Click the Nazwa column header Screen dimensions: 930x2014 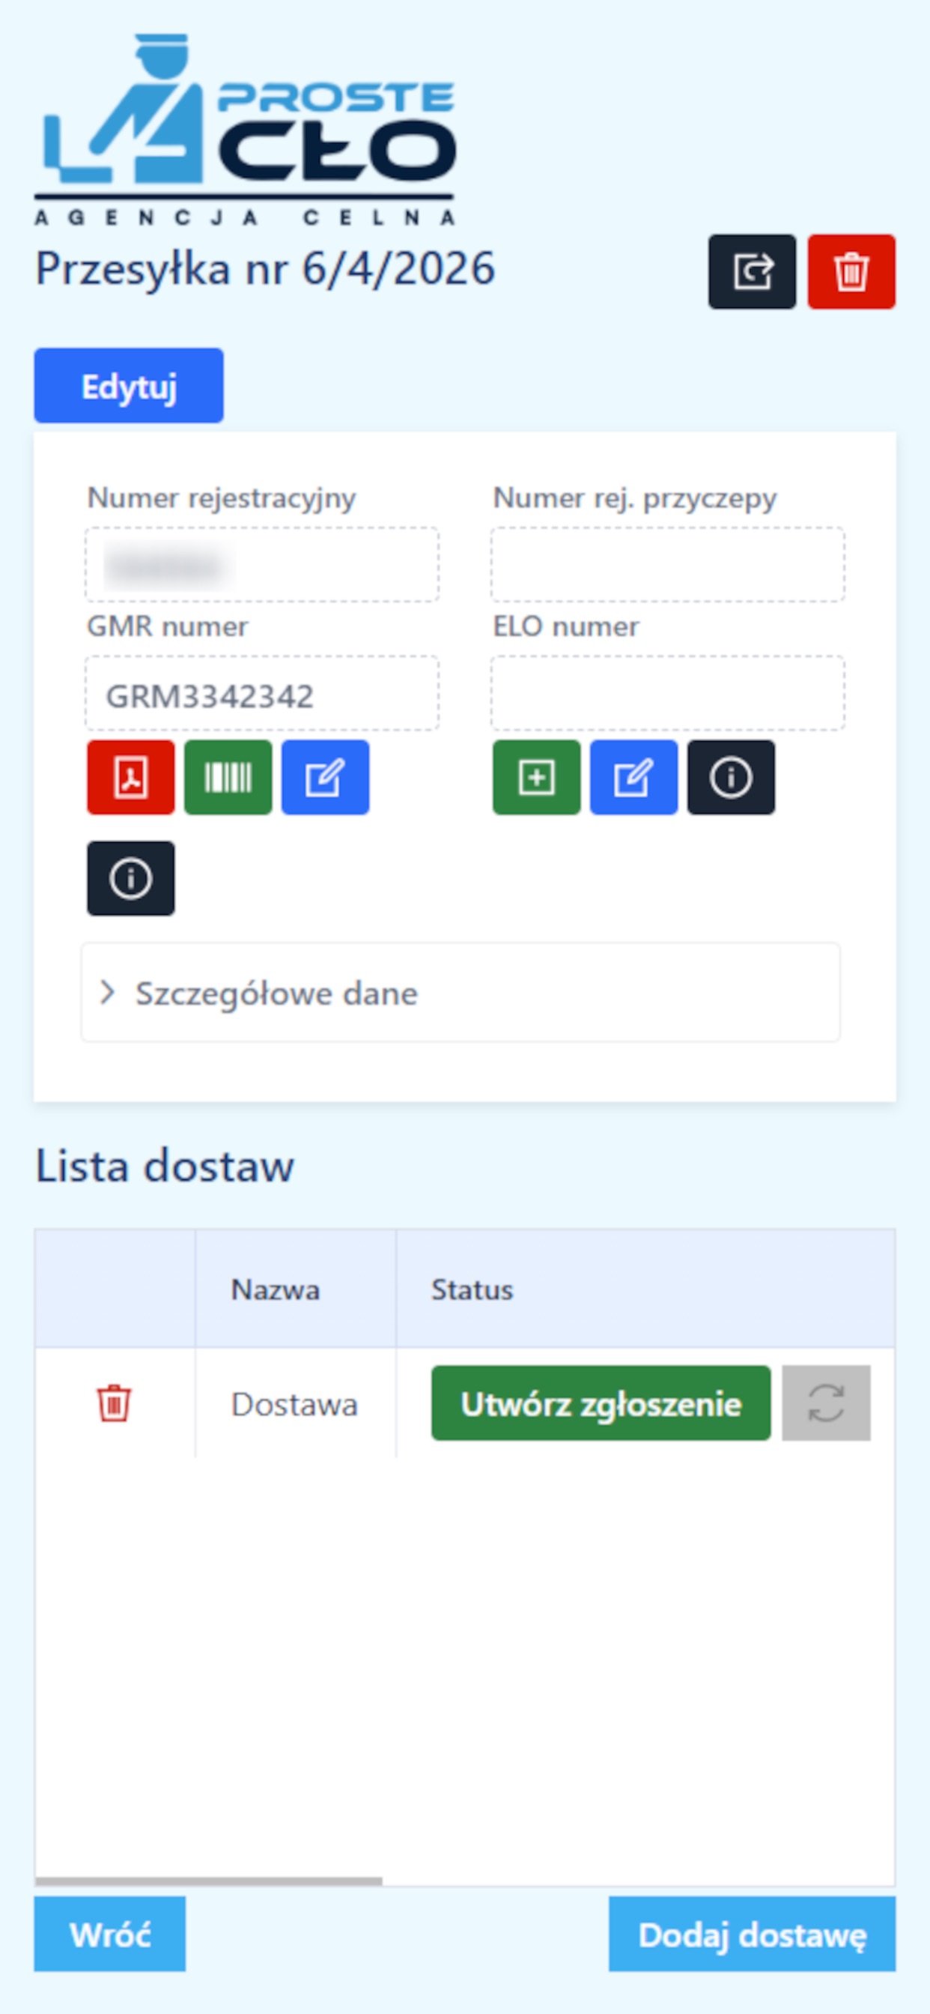click(x=296, y=1289)
